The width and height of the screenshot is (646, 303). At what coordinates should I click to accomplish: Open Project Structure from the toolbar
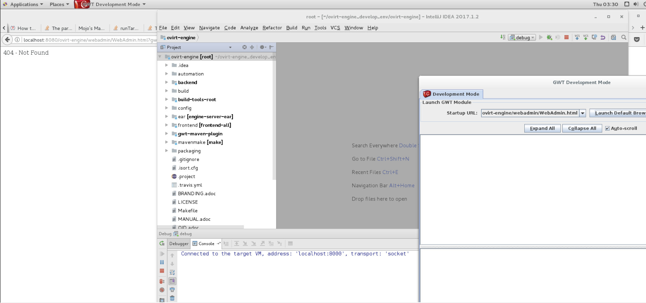(613, 38)
